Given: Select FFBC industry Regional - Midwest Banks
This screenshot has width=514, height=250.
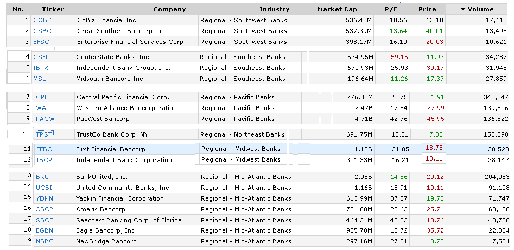Looking at the screenshot, I should pos(241,149).
